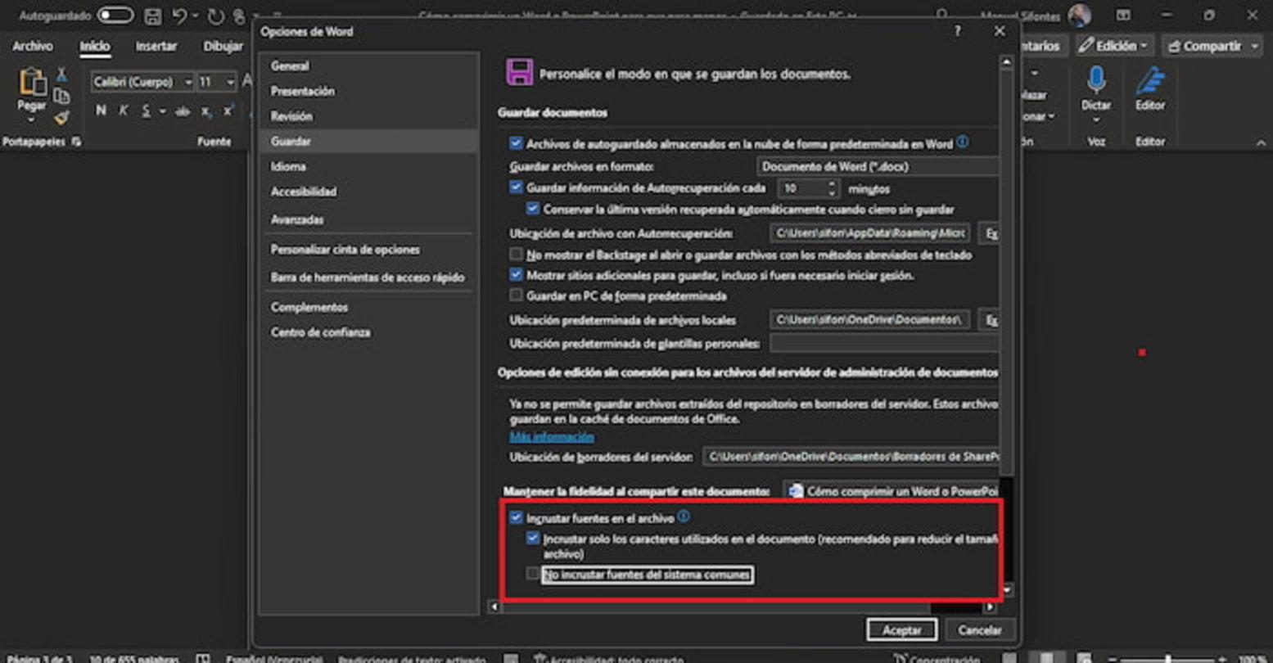Image resolution: width=1273 pixels, height=663 pixels.
Task: Click the Aceptar button
Action: [x=901, y=630]
